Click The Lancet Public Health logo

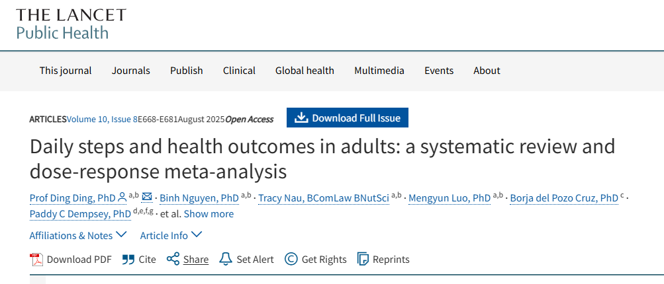(x=71, y=24)
